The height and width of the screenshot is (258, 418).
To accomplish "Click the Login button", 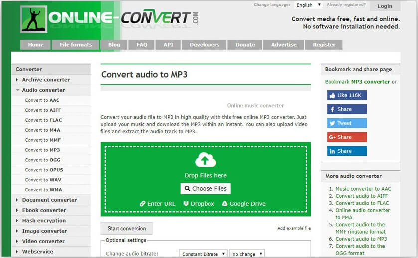I will 385,6.
